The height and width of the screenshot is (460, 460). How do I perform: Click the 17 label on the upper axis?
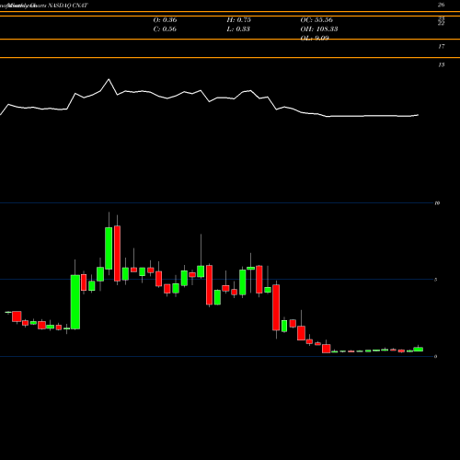[x=442, y=47]
